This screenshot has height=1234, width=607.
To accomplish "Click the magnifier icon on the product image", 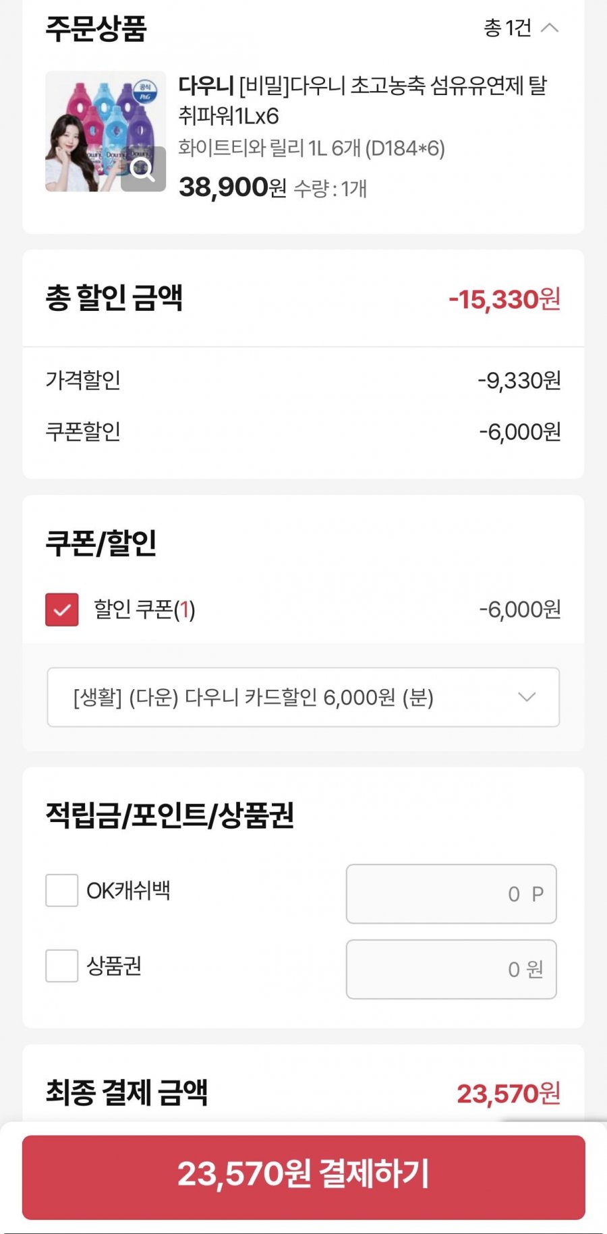I will [x=143, y=169].
